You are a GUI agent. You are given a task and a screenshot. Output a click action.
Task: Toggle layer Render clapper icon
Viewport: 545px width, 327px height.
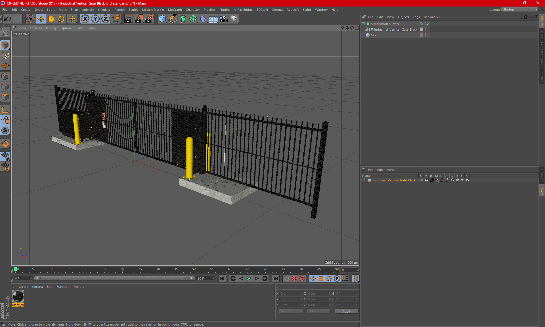click(x=432, y=180)
